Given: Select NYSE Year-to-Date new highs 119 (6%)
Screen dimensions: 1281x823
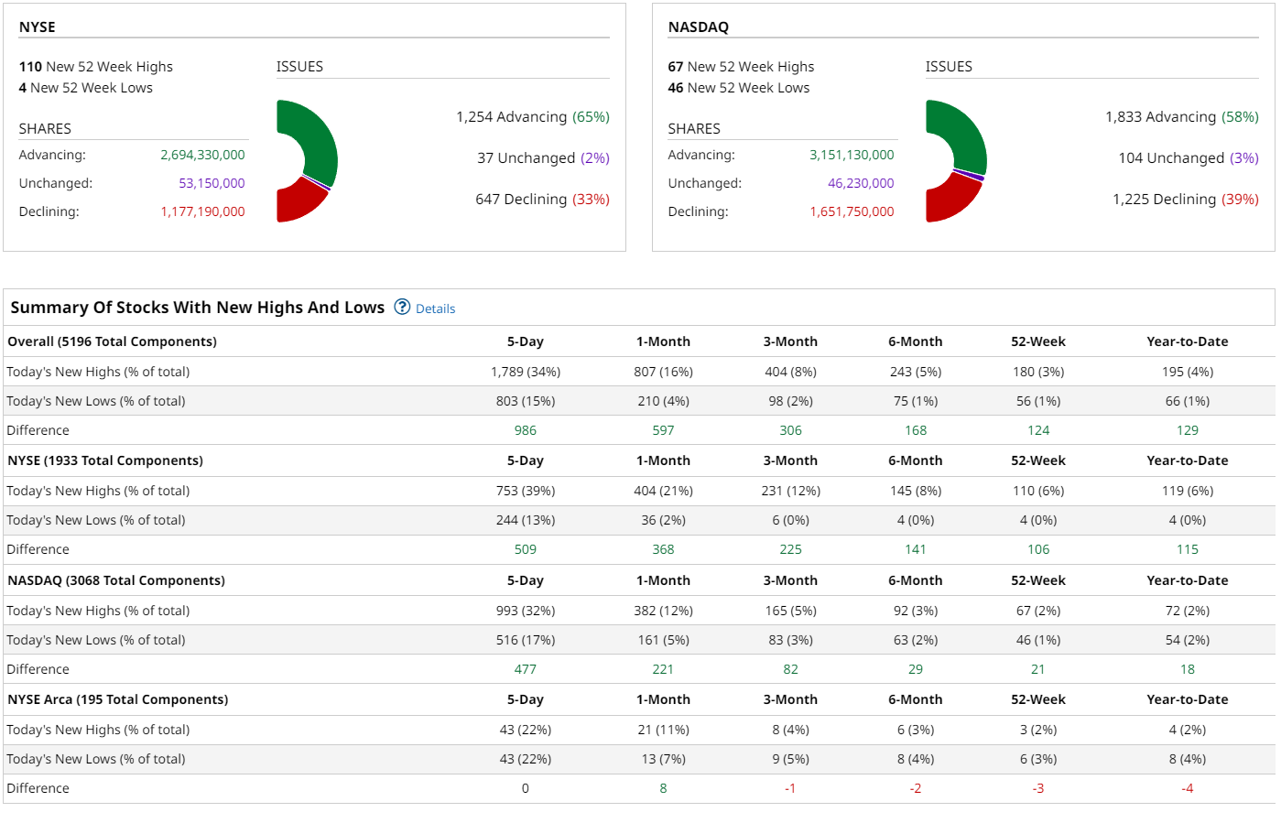Looking at the screenshot, I should [x=1188, y=491].
